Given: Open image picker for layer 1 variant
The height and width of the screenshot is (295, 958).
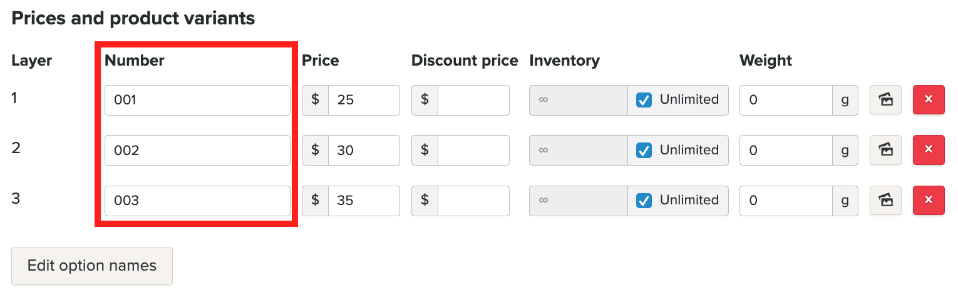Looking at the screenshot, I should (x=885, y=100).
